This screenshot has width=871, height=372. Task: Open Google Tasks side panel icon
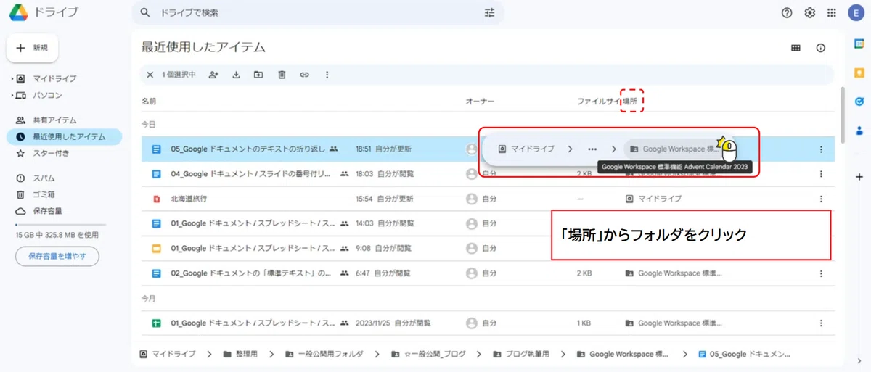click(859, 102)
